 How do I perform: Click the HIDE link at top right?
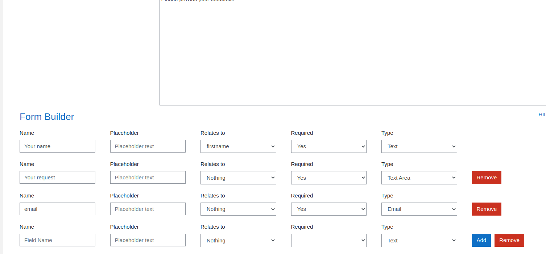[542, 114]
